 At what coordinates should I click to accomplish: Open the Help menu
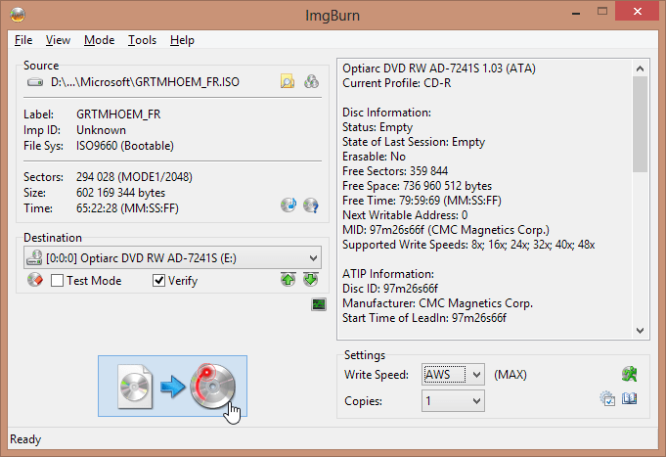(x=182, y=40)
